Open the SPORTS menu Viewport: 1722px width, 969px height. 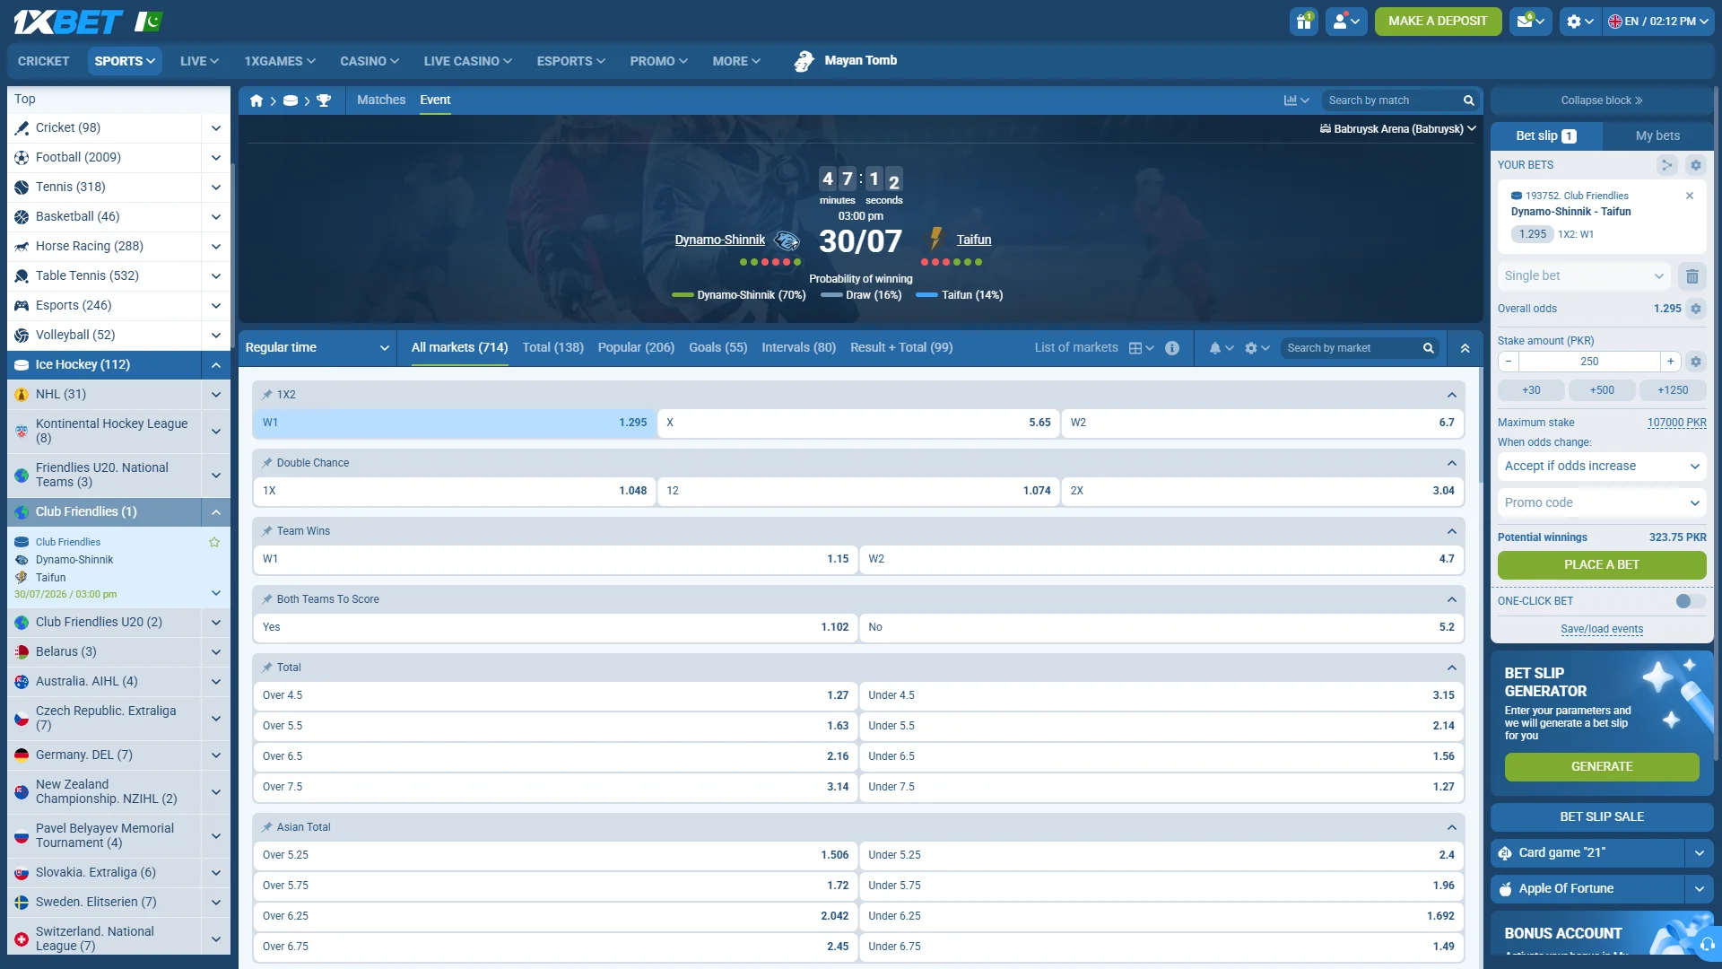pyautogui.click(x=125, y=61)
